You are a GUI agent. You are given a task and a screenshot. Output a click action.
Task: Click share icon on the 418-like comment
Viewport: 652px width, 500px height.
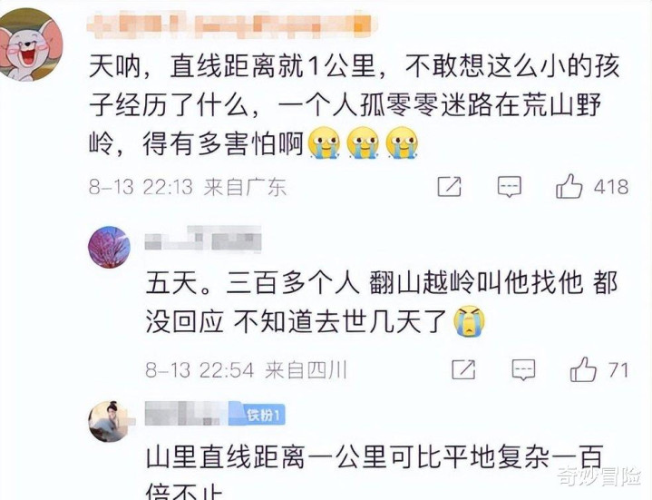click(x=450, y=186)
